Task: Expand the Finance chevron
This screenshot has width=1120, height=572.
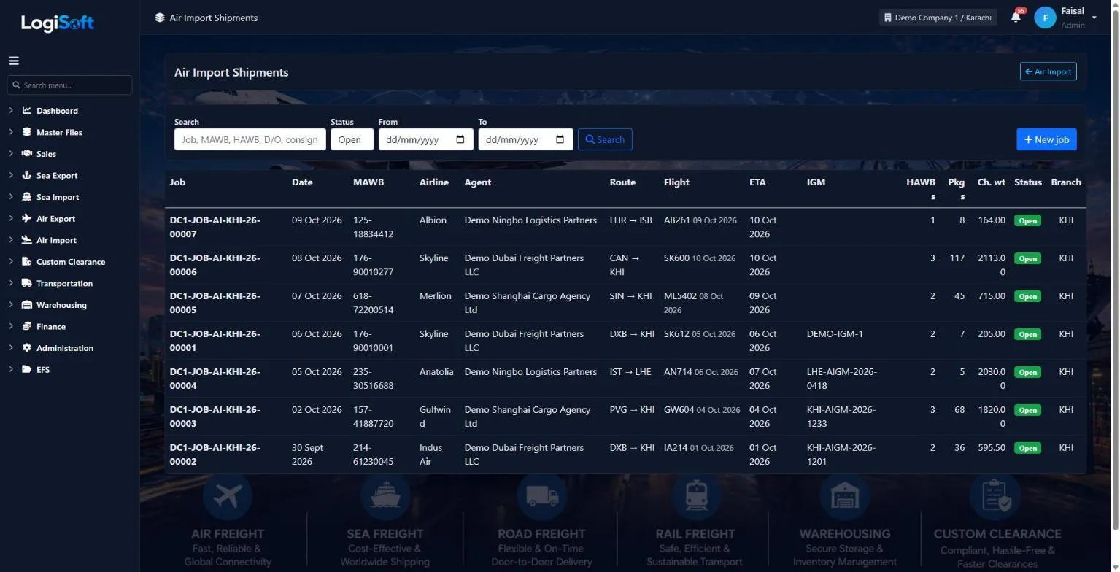Action: 11,326
